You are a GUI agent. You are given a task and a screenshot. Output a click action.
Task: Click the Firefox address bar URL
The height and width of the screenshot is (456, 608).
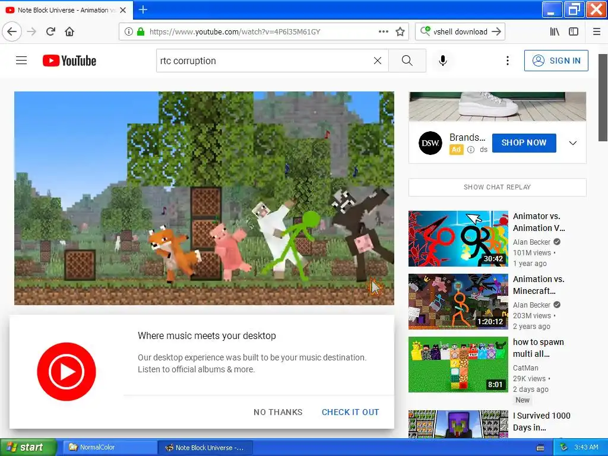pos(235,31)
